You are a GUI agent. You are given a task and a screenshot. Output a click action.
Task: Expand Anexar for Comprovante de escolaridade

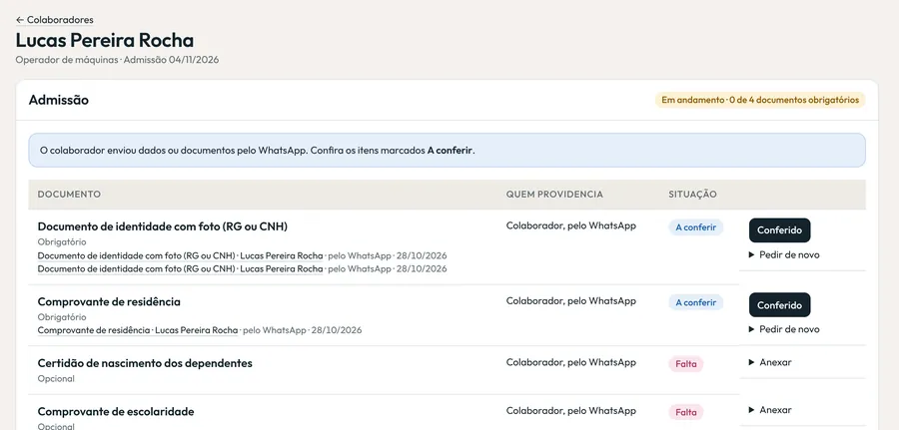click(770, 410)
